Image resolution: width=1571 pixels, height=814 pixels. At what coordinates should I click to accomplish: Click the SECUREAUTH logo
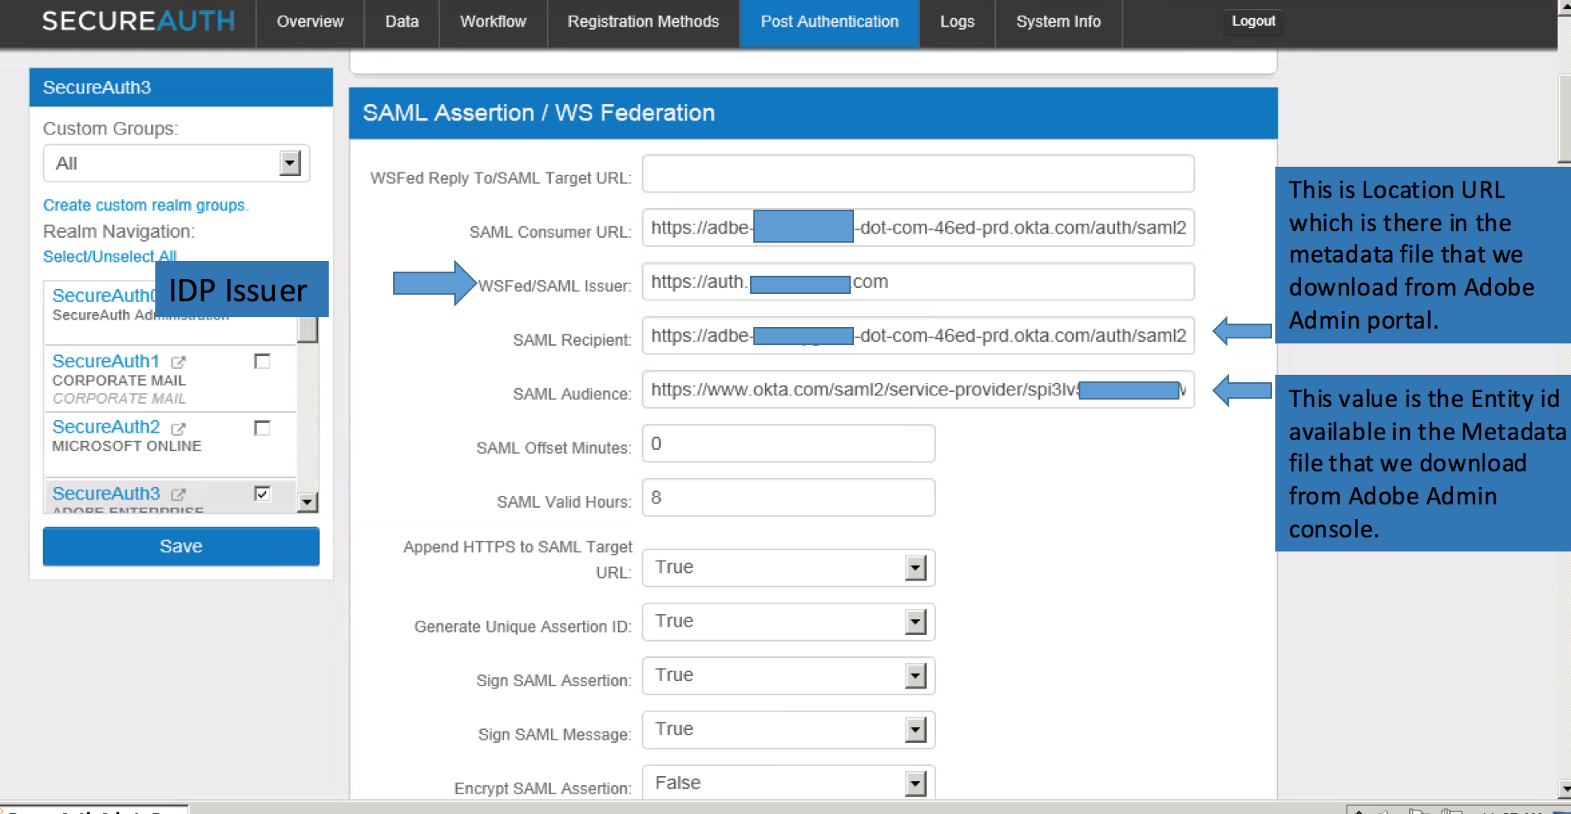click(x=137, y=21)
